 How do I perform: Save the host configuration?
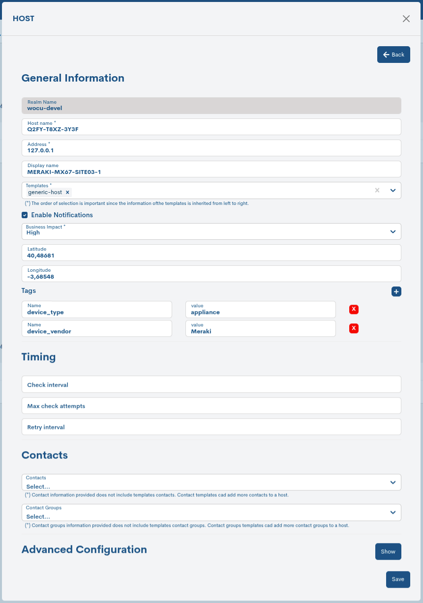click(397, 579)
